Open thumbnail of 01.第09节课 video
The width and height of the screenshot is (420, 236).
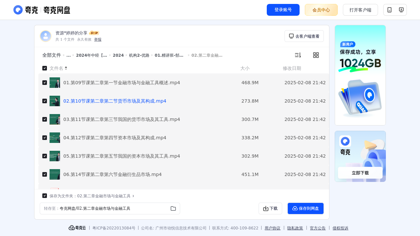click(x=55, y=83)
